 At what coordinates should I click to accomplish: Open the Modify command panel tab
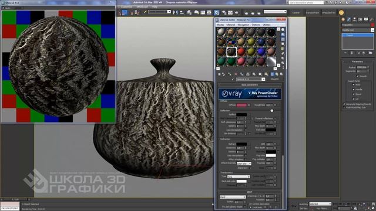click(349, 19)
